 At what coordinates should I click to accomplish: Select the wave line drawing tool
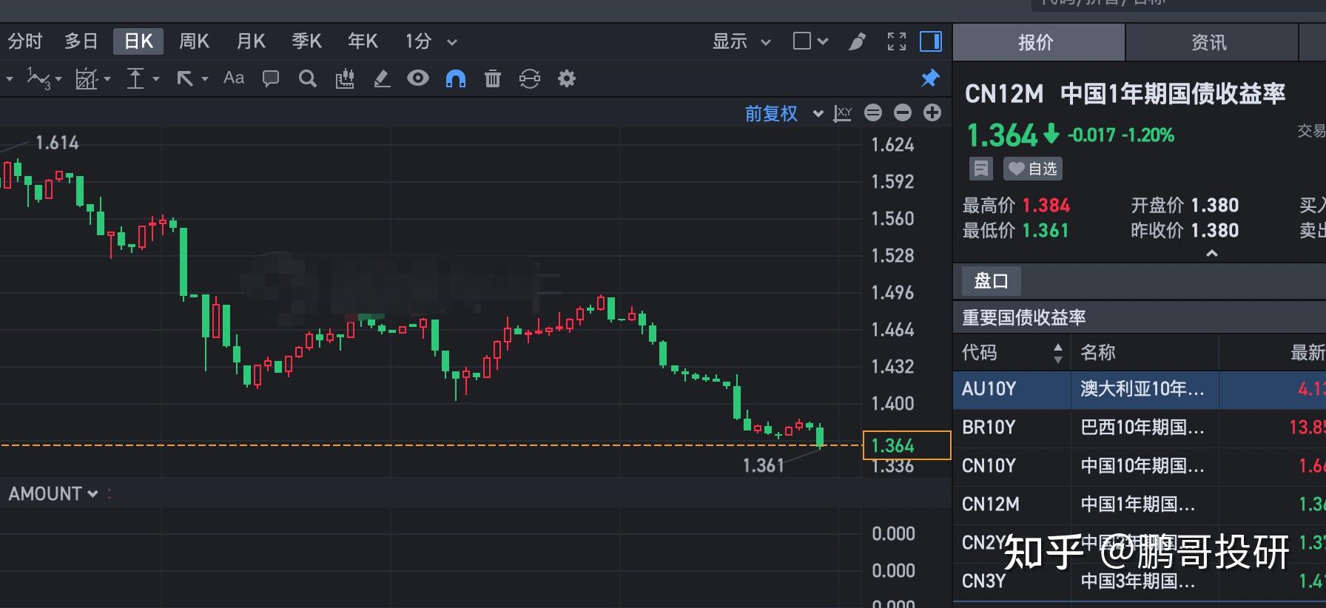[38, 78]
